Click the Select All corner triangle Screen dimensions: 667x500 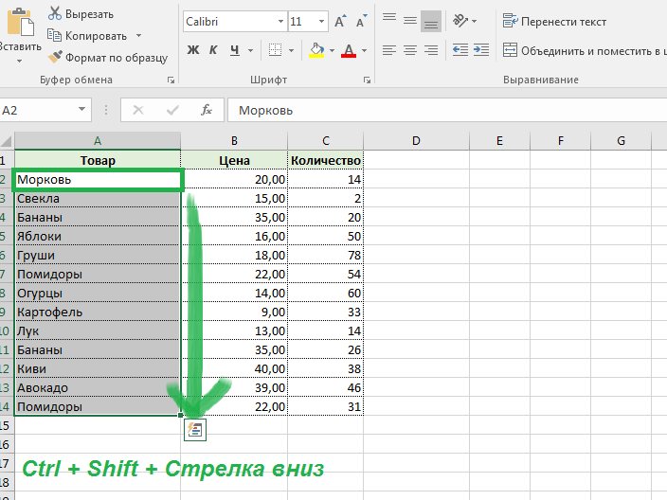click(x=7, y=141)
